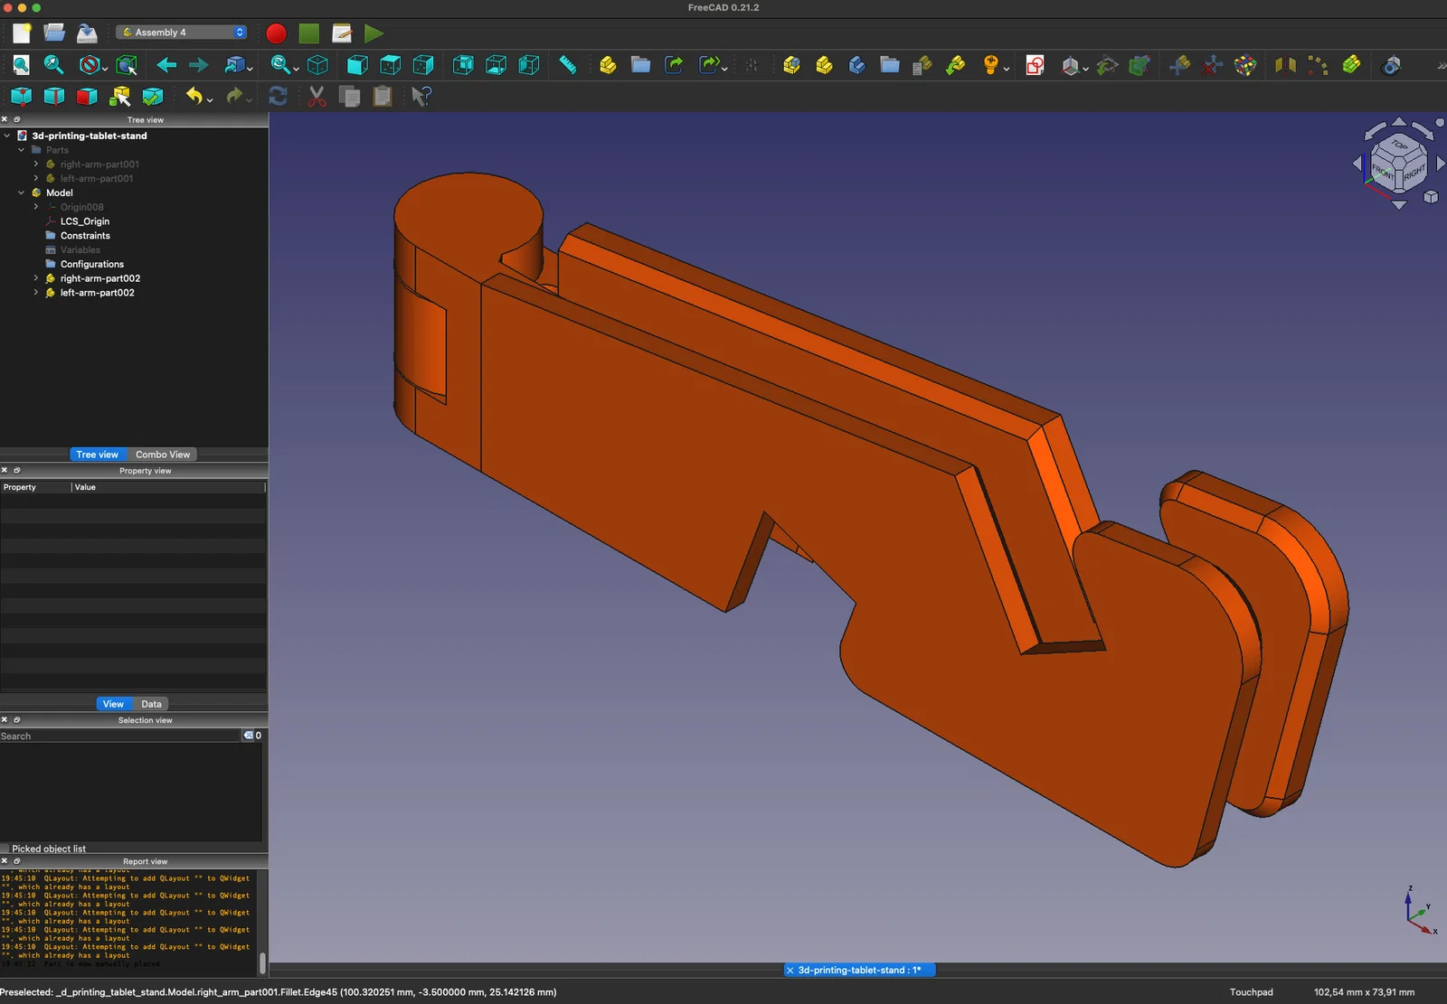Toggle bounding box selection icon
This screenshot has height=1004, width=1447.
coord(127,65)
